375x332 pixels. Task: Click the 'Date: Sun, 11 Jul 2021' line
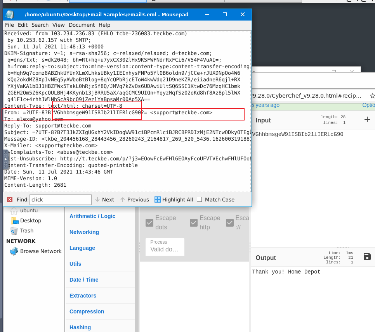pyautogui.click(x=59, y=172)
